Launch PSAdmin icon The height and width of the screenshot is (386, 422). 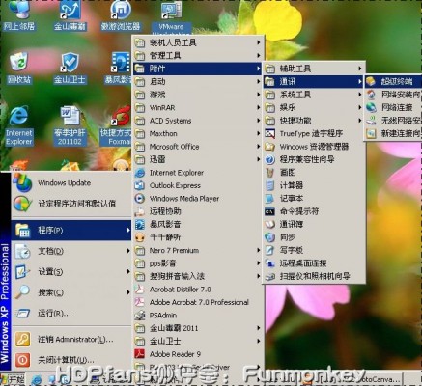tap(139, 316)
